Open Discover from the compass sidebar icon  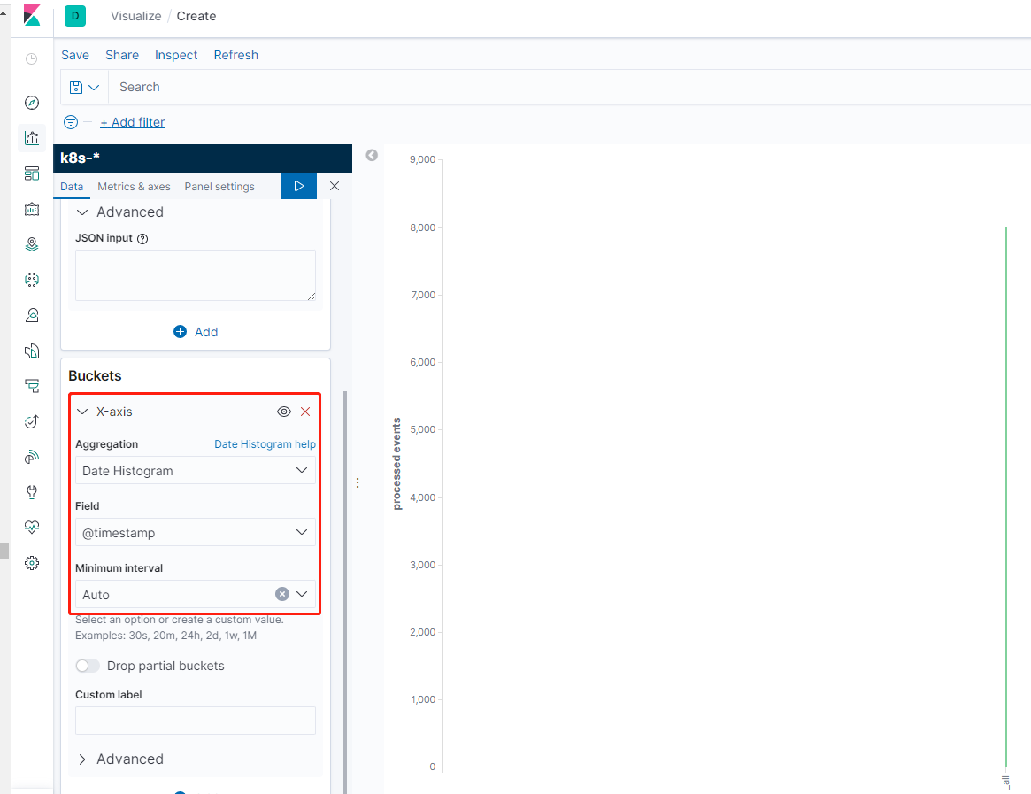32,103
